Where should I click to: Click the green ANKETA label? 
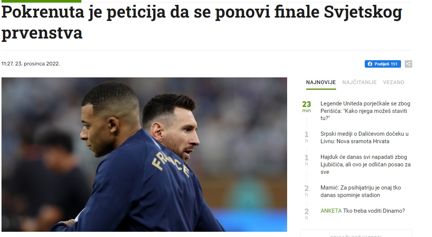click(331, 211)
